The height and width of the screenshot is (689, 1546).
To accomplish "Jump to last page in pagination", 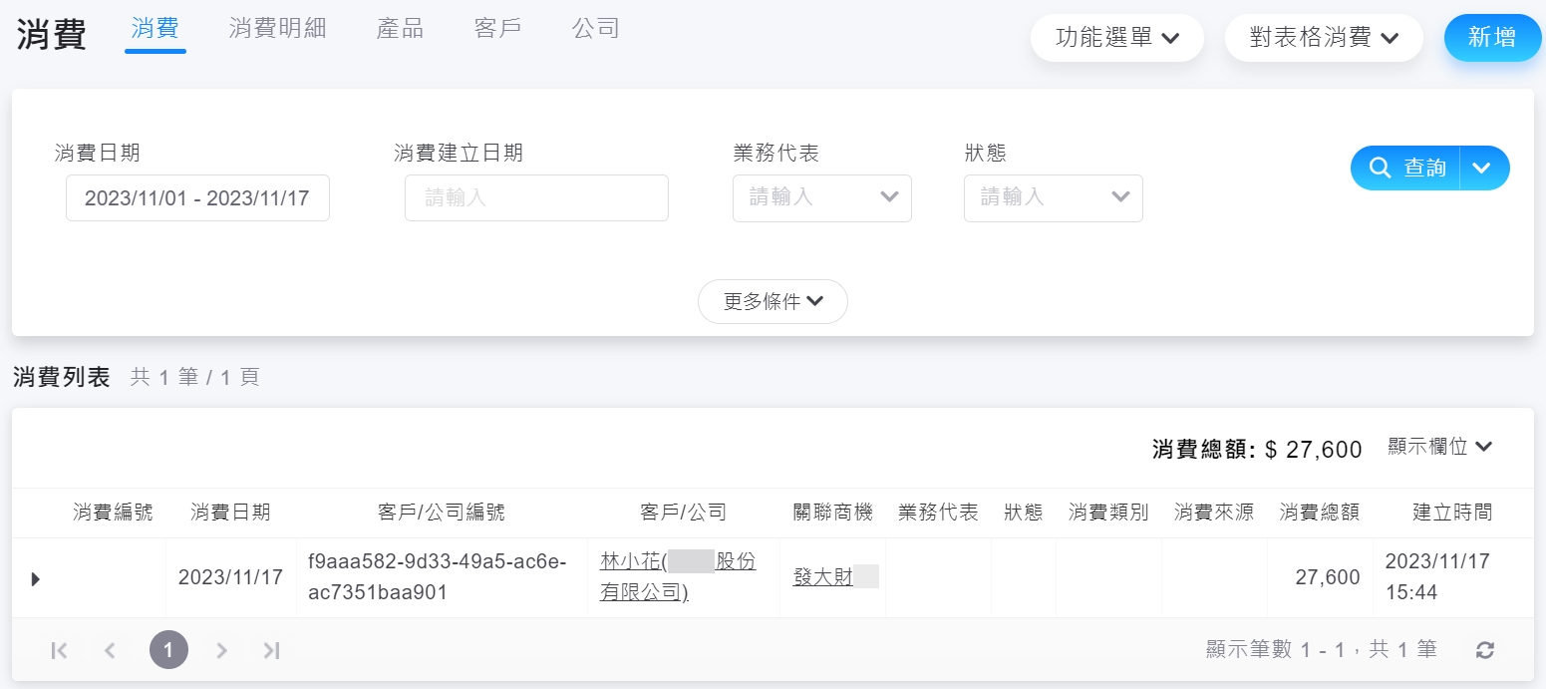I will tap(271, 650).
